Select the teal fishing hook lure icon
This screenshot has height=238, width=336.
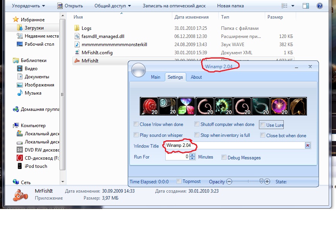coord(261,106)
